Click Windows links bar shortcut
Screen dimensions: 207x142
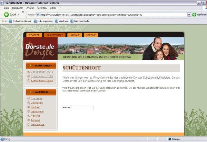tap(61, 21)
